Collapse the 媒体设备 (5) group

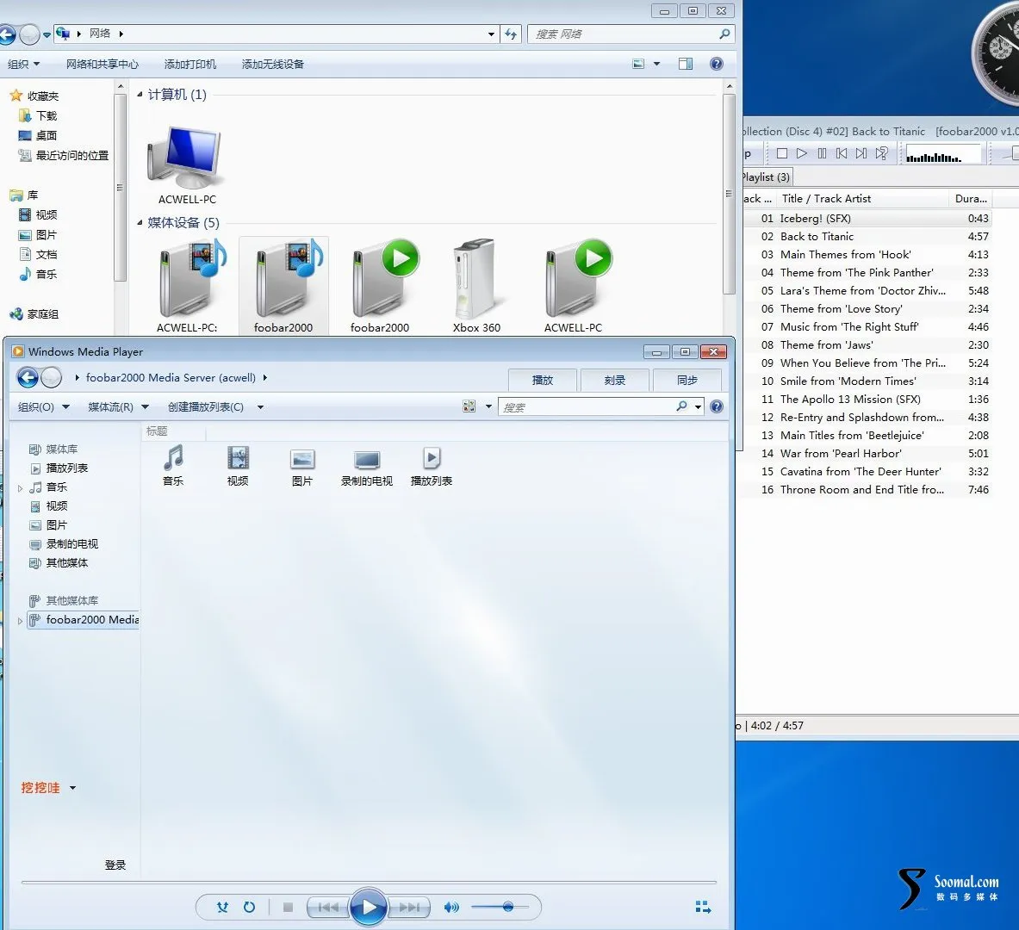click(x=140, y=223)
